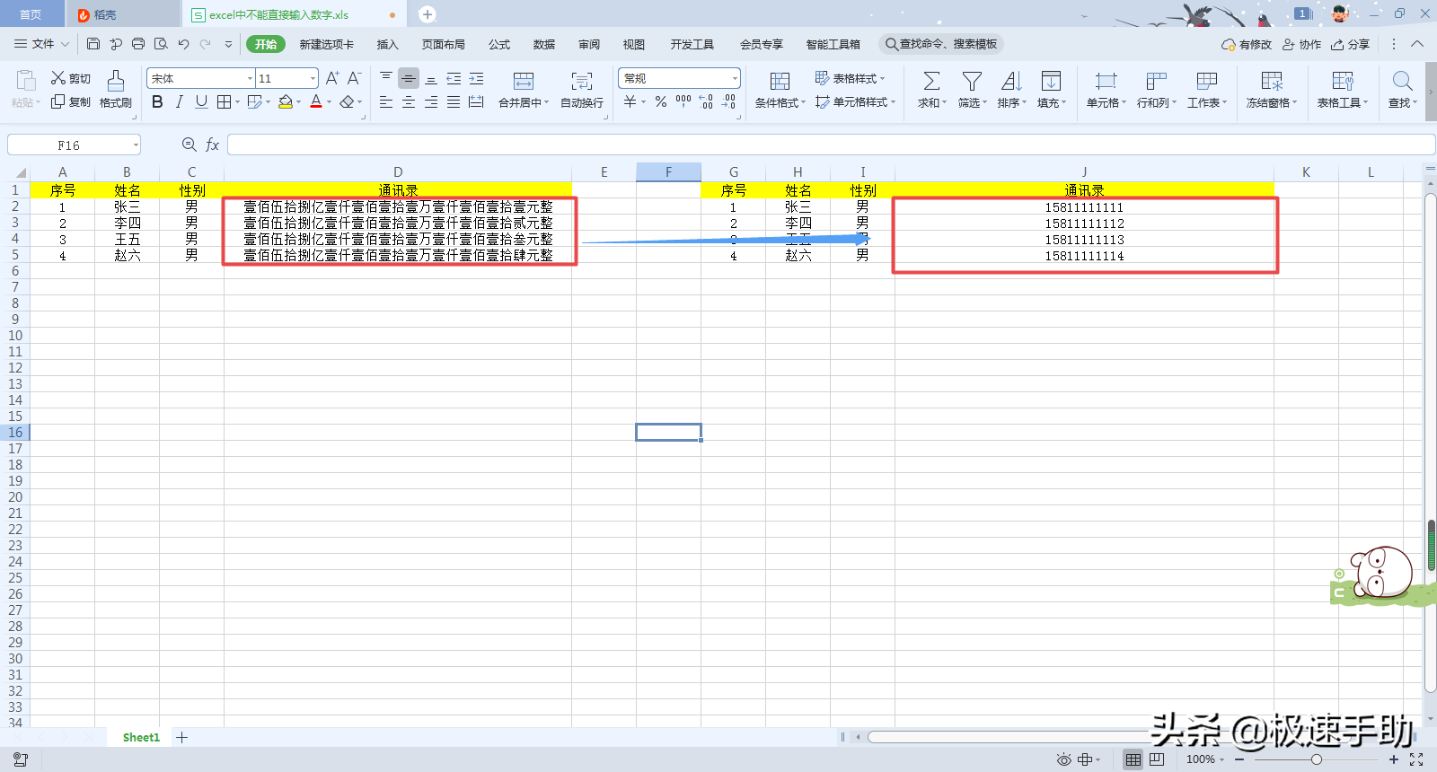Click the Find (查找) magnifier icon
1437x772 pixels.
click(x=1403, y=81)
